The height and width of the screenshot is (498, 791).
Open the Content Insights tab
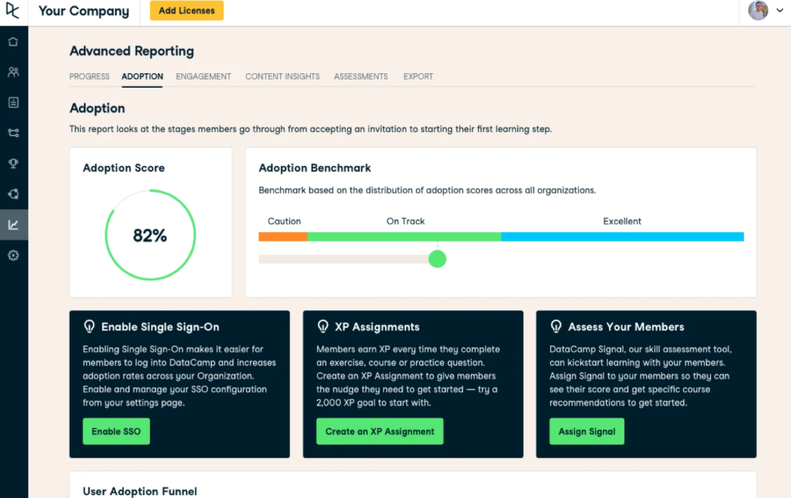283,77
